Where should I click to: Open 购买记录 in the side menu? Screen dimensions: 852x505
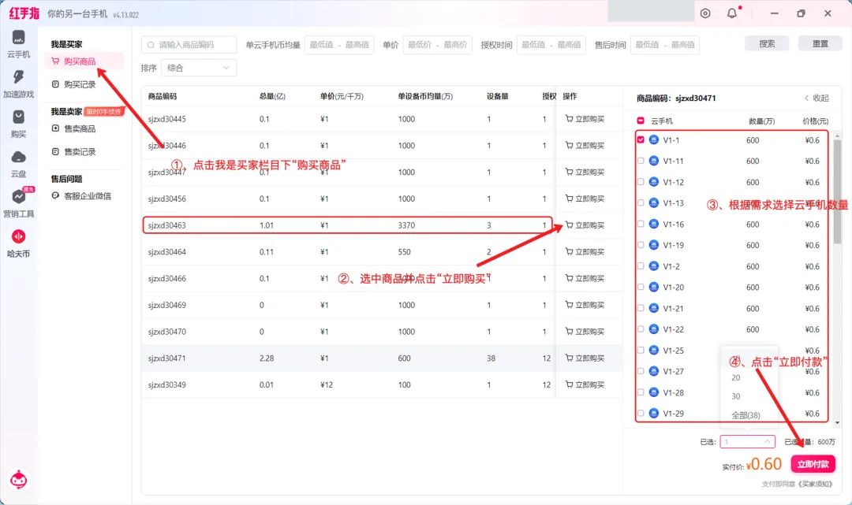[74, 84]
